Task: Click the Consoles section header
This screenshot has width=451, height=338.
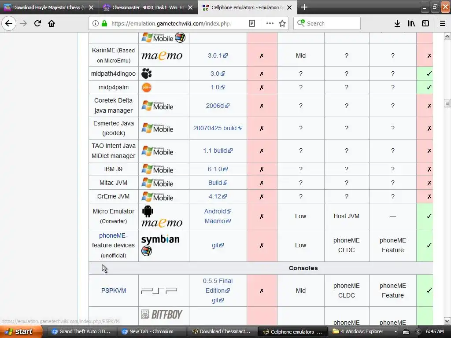Action: (303, 268)
